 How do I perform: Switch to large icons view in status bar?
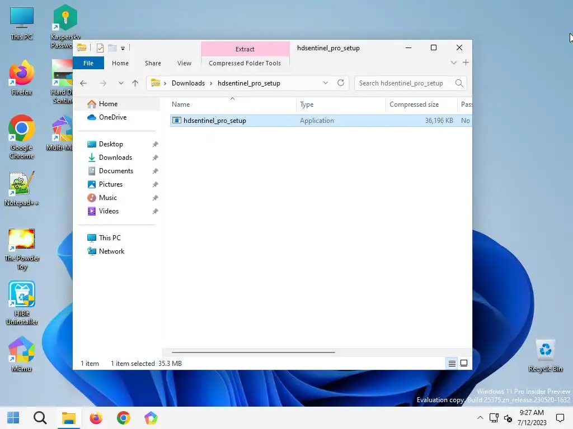point(464,363)
